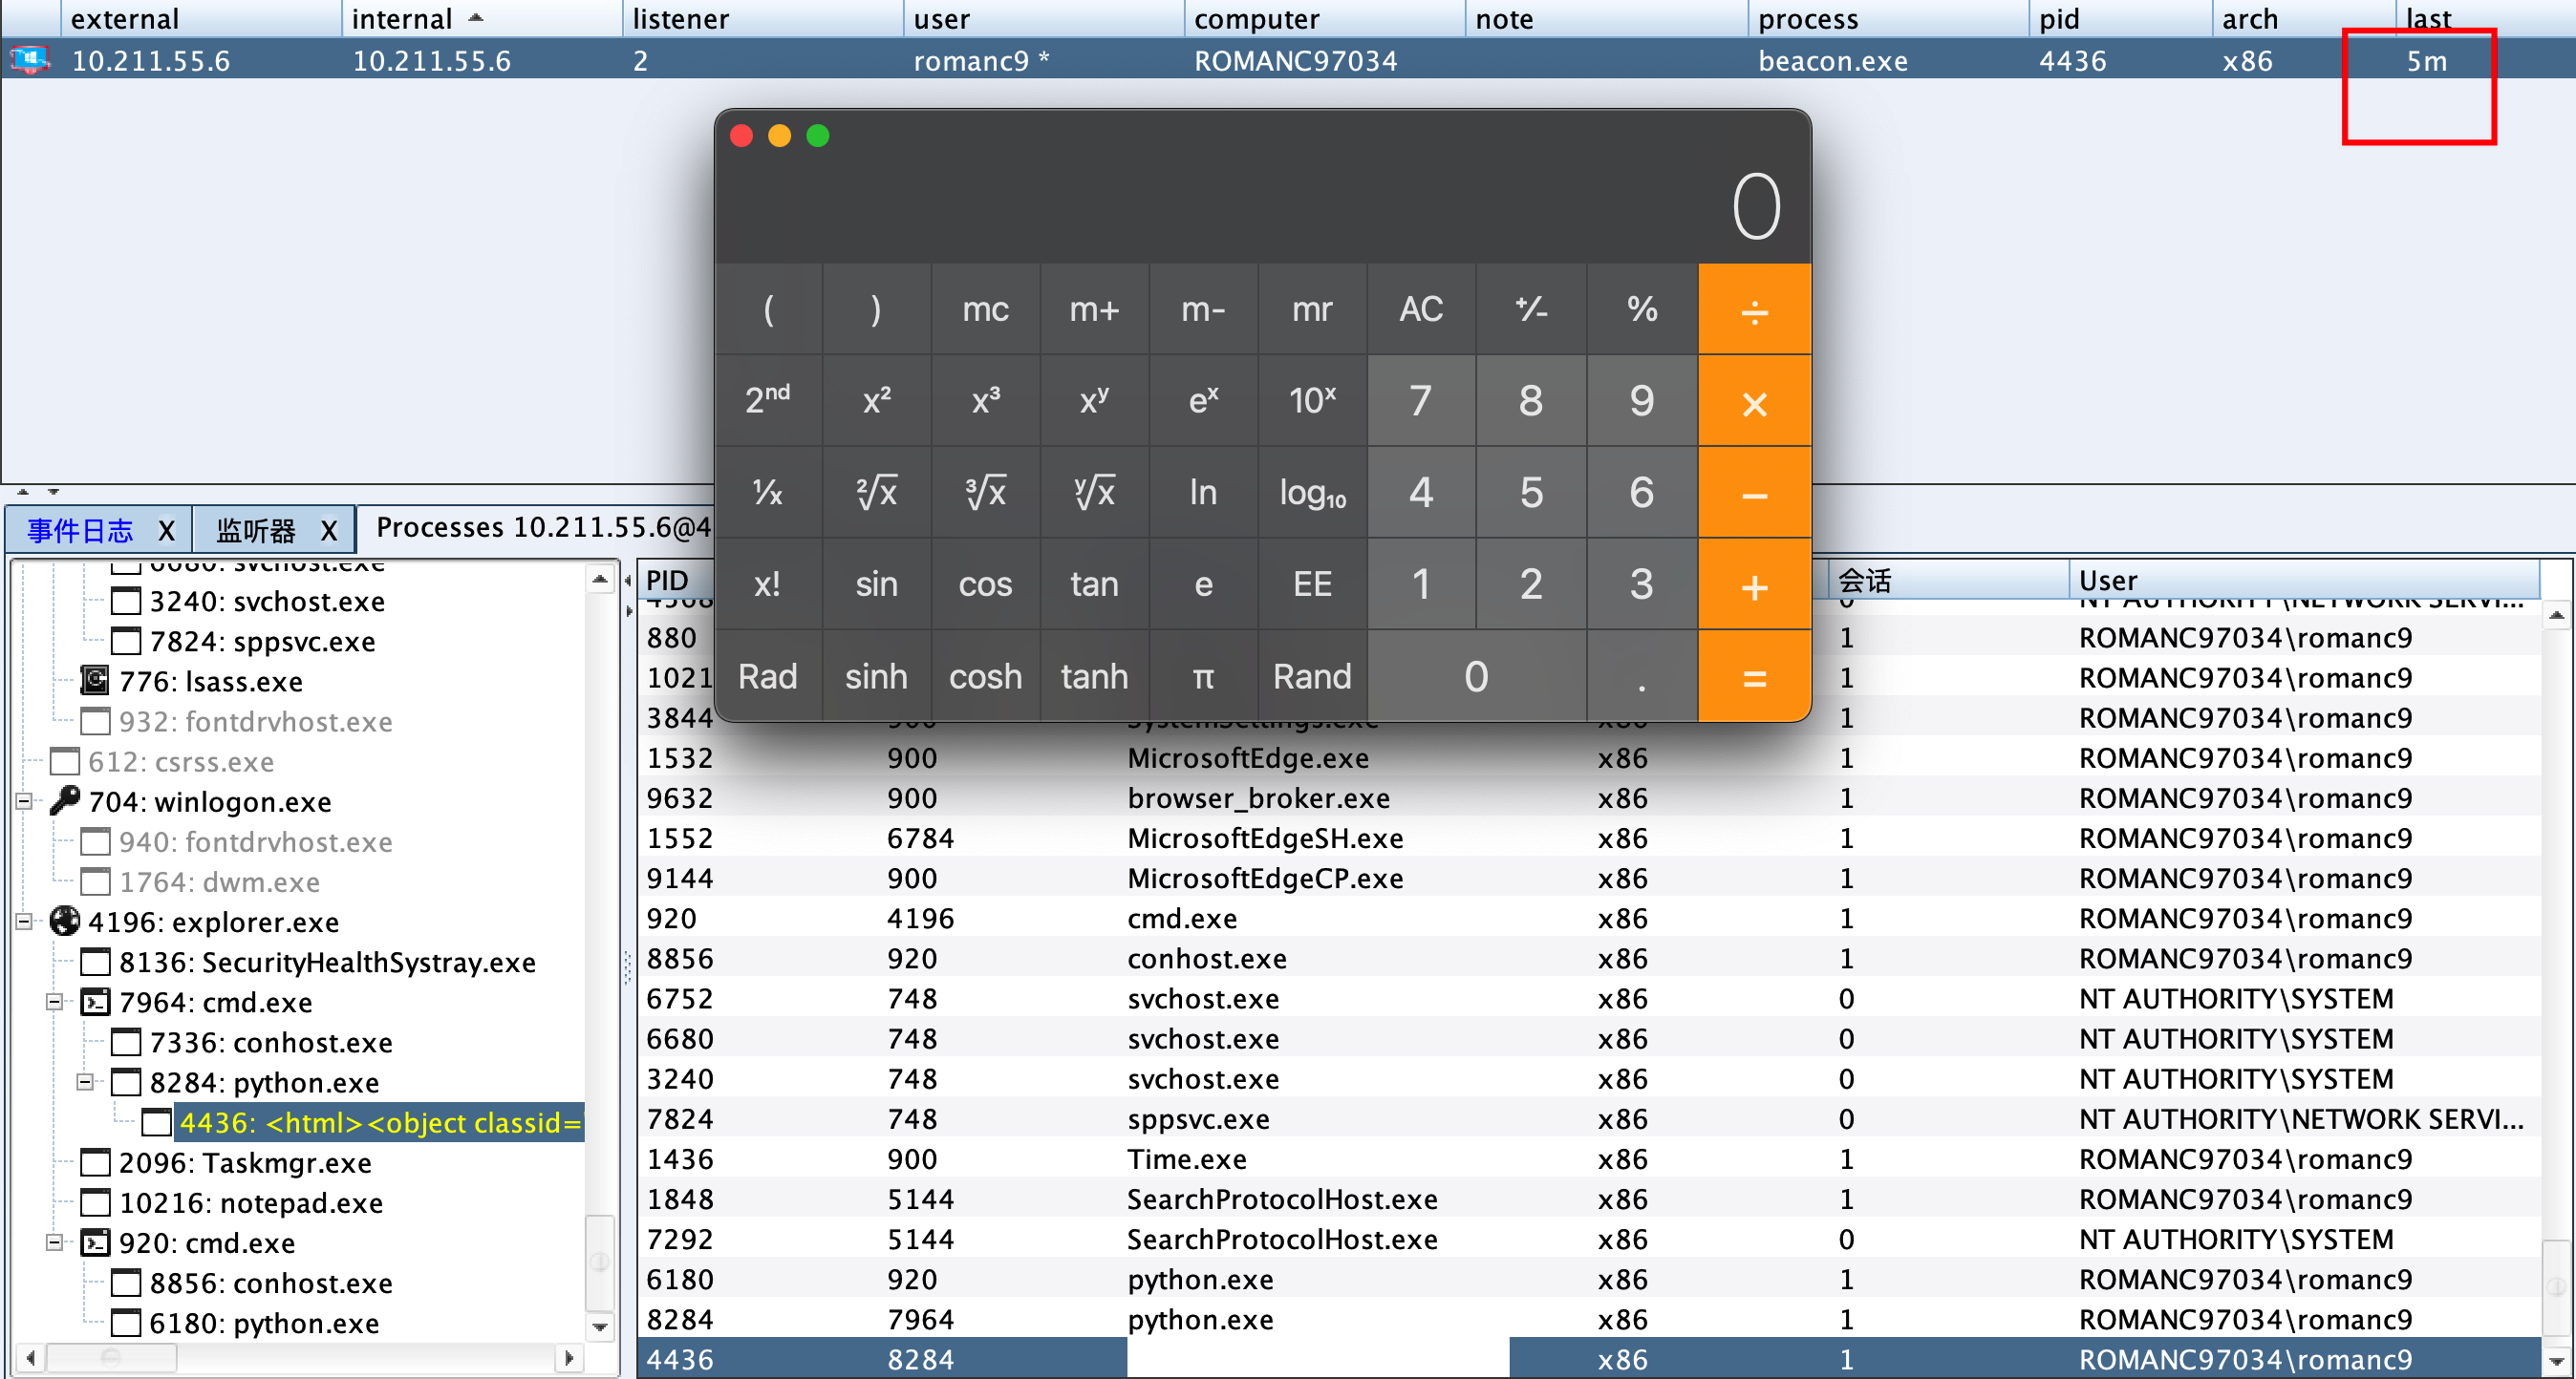
Task: Select 2096: Taskmgr.exe in the tree
Action: pos(245,1162)
